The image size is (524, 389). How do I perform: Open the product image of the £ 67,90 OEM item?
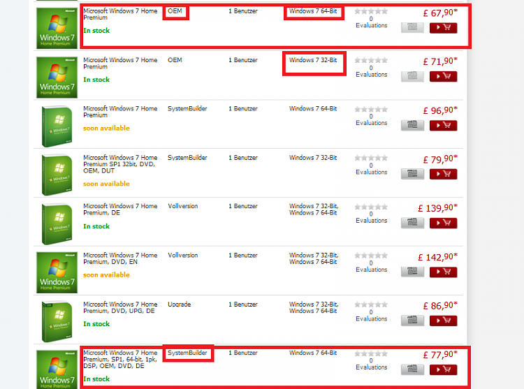coord(57,29)
